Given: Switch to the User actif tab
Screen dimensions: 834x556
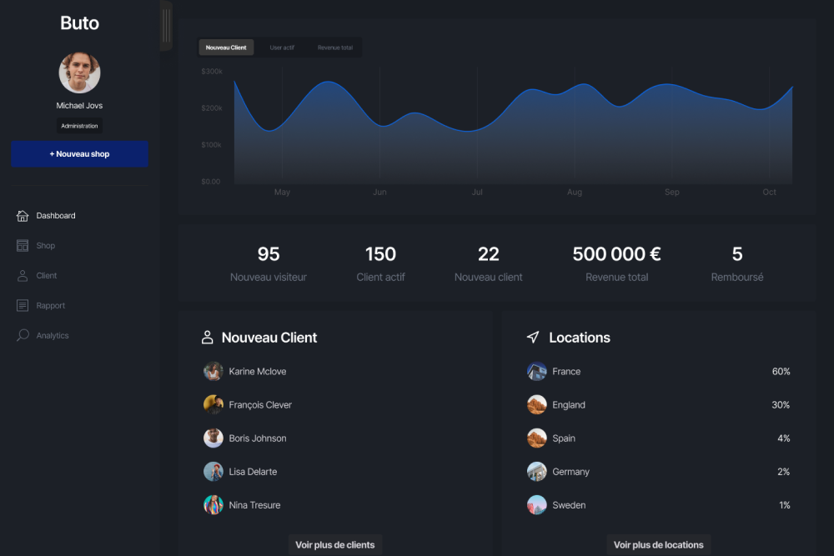Looking at the screenshot, I should (282, 48).
